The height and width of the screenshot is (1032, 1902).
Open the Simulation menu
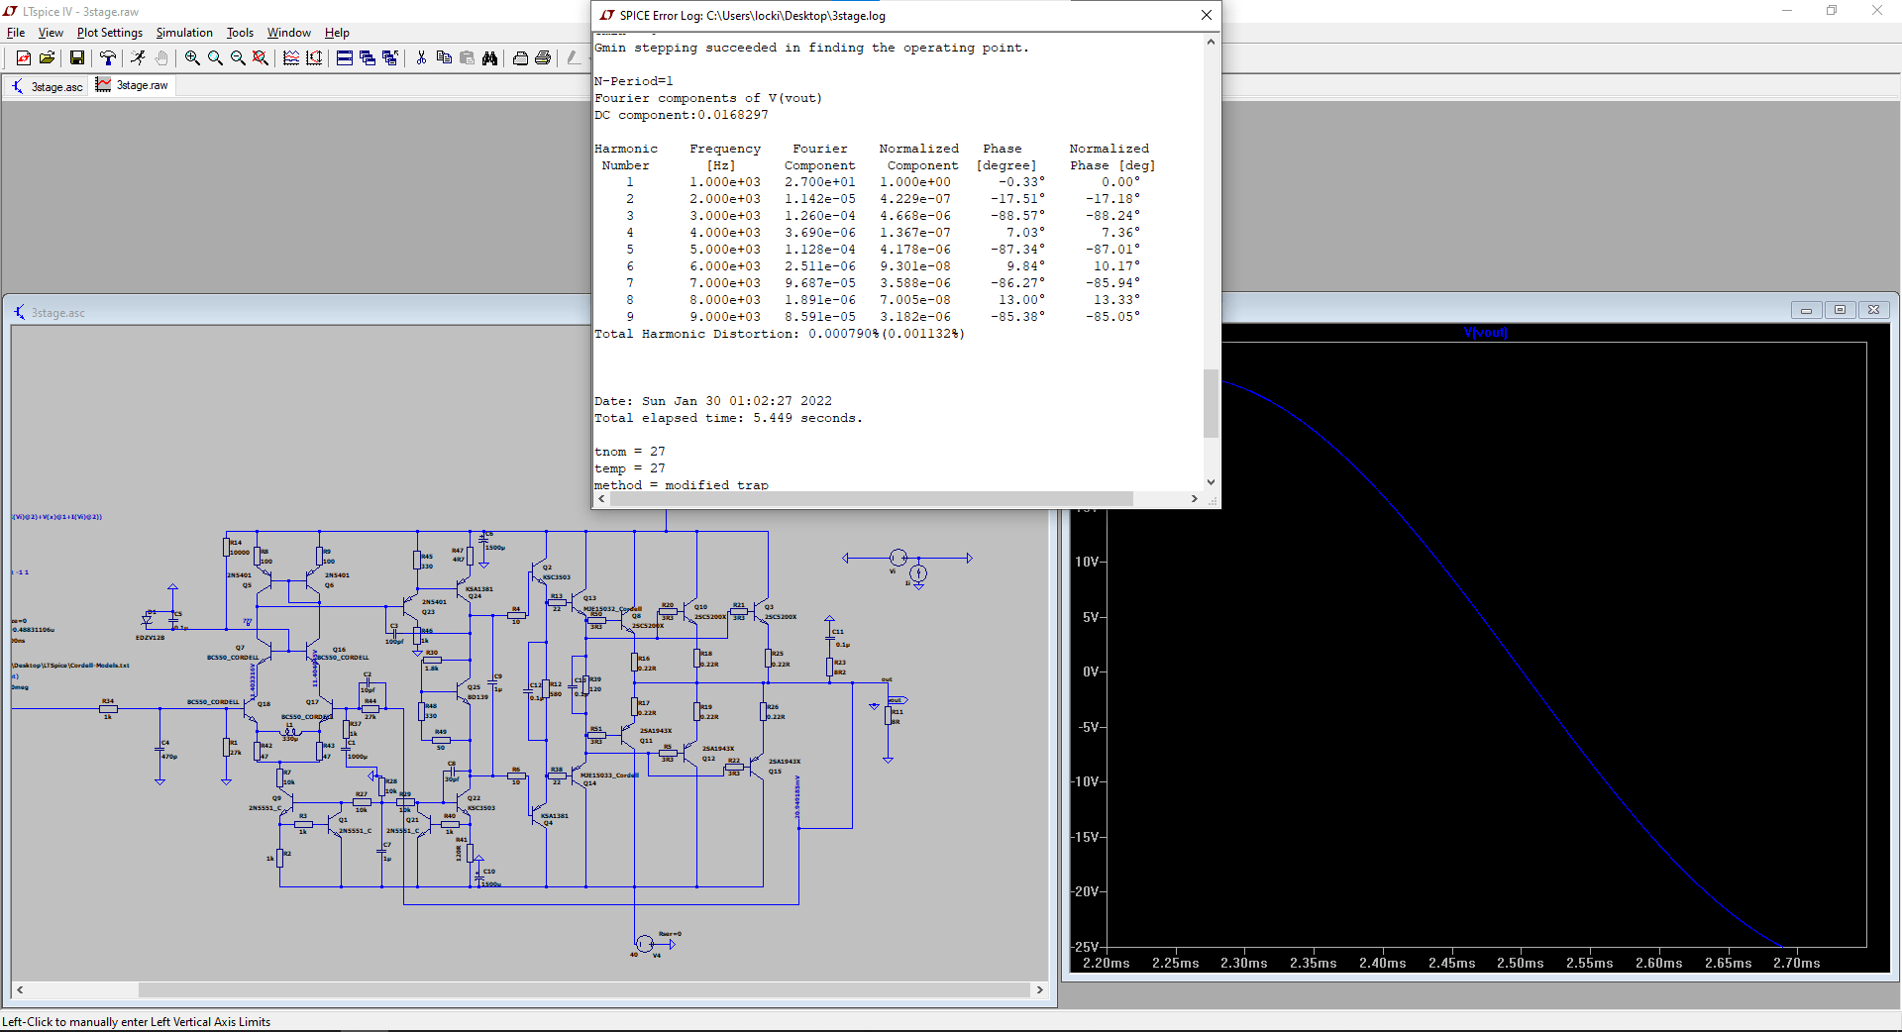coord(184,33)
